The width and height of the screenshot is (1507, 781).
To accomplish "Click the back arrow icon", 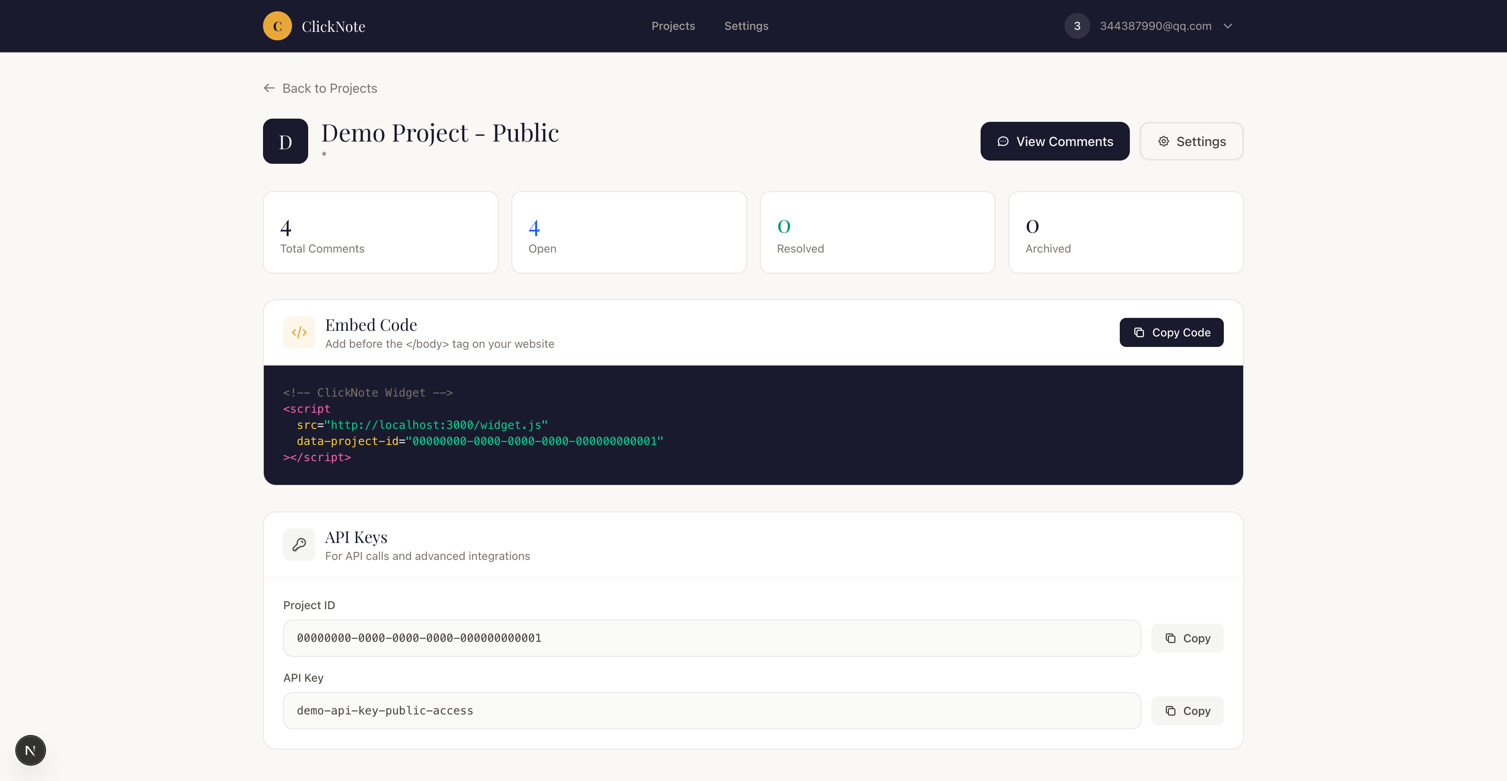I will pyautogui.click(x=269, y=88).
